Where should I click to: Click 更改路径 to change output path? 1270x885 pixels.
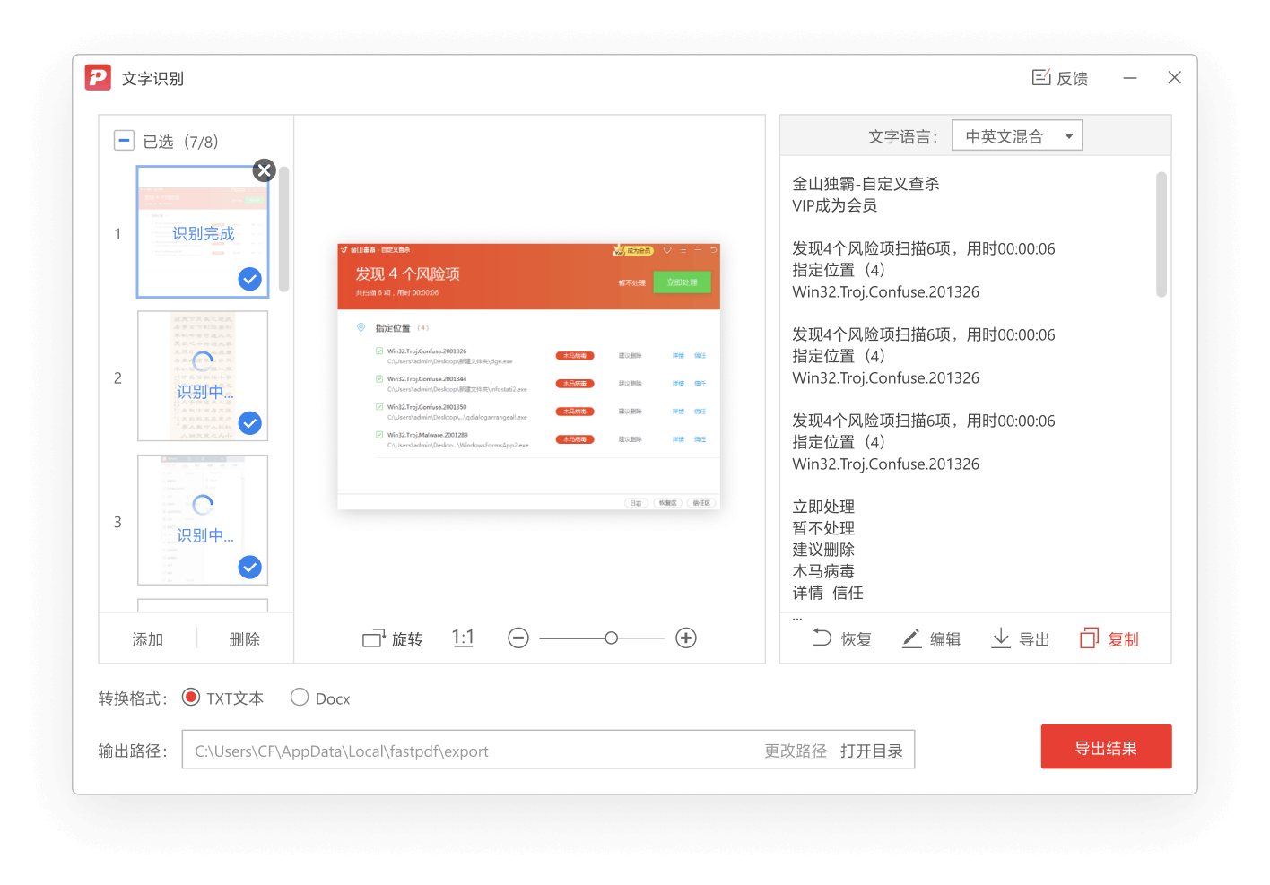pyautogui.click(x=795, y=751)
